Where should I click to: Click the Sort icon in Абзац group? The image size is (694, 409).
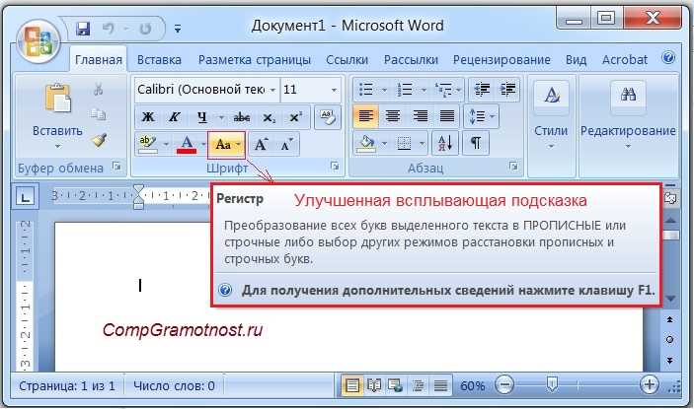(443, 144)
